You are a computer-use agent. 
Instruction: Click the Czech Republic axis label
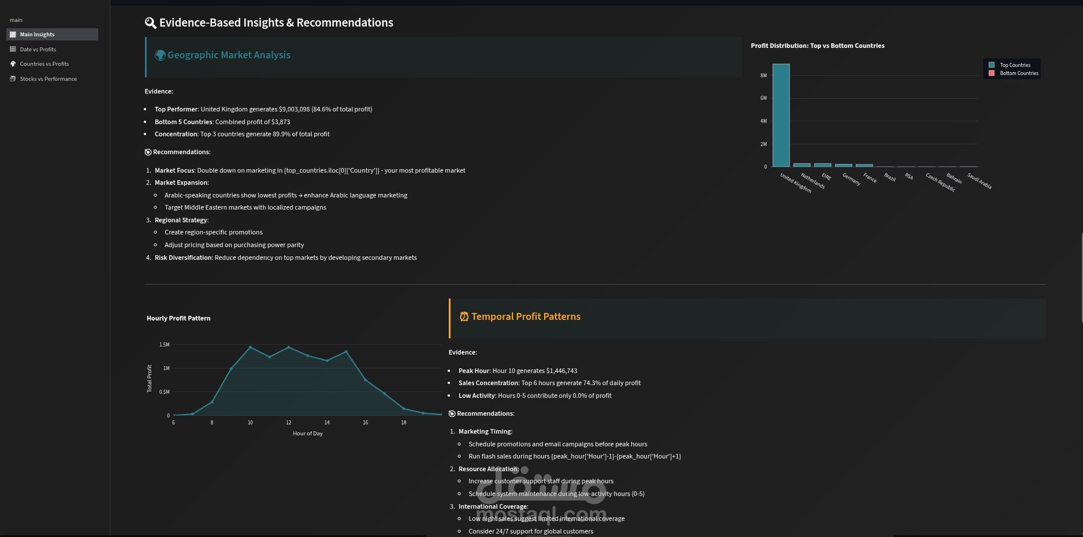pyautogui.click(x=940, y=182)
